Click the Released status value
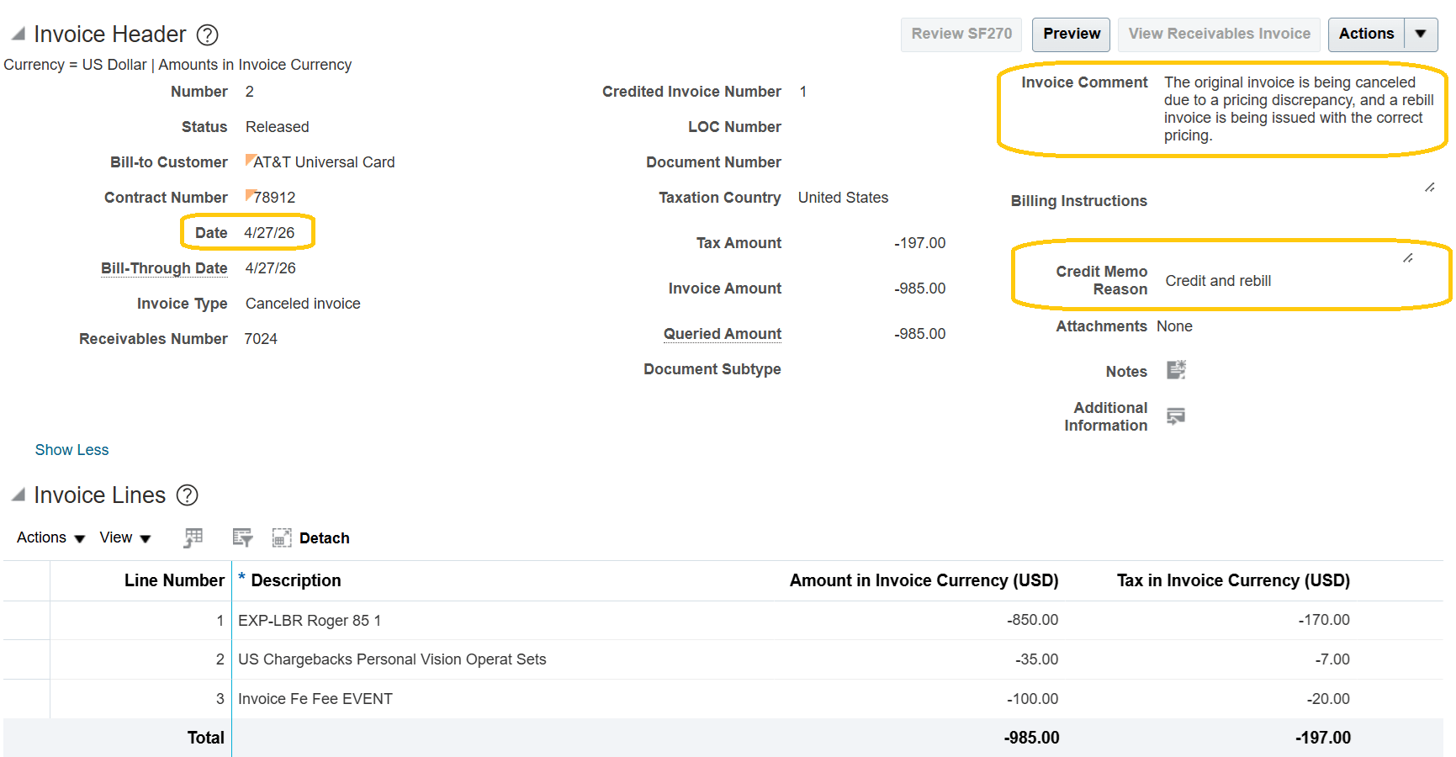This screenshot has width=1456, height=757. click(x=278, y=127)
